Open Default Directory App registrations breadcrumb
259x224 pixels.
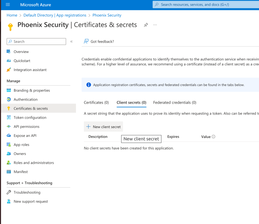pos(55,15)
